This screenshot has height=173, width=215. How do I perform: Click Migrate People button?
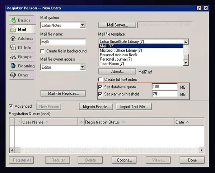[96, 107]
